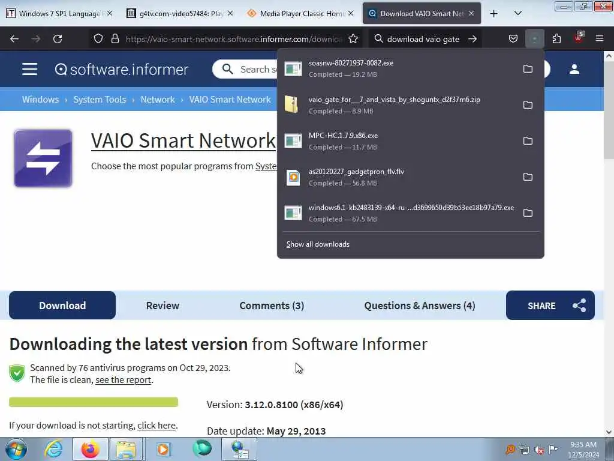Click the download progress bar
Image resolution: width=614 pixels, height=461 pixels.
[x=94, y=402]
